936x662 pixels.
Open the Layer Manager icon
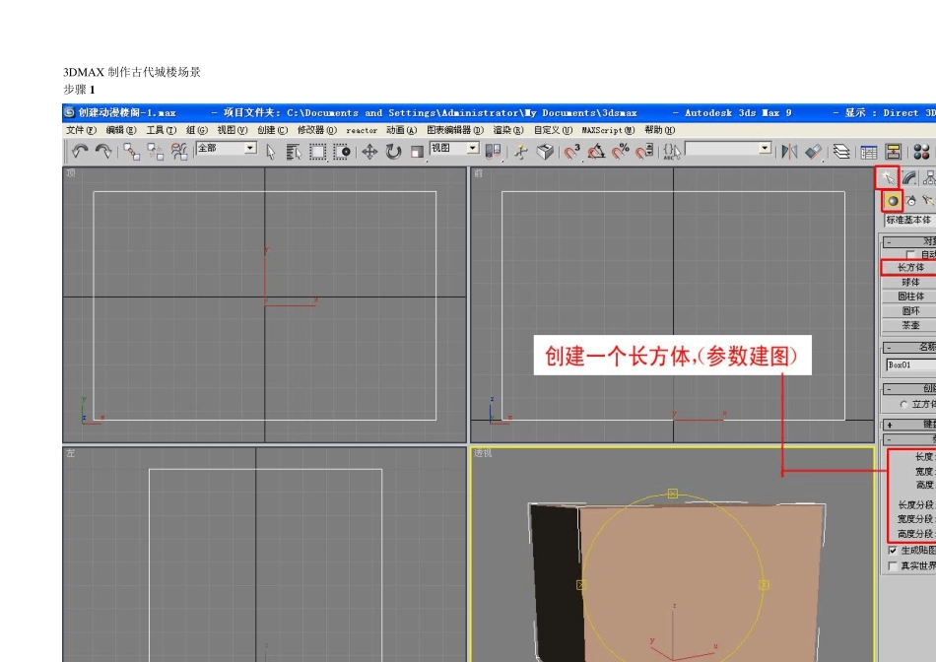pyautogui.click(x=841, y=151)
